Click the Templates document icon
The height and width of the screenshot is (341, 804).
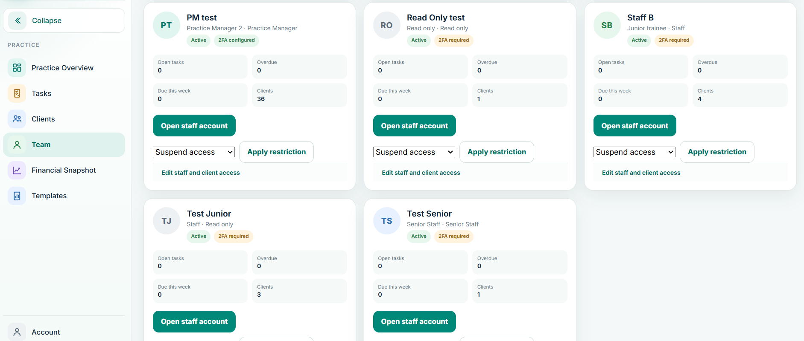coord(17,196)
